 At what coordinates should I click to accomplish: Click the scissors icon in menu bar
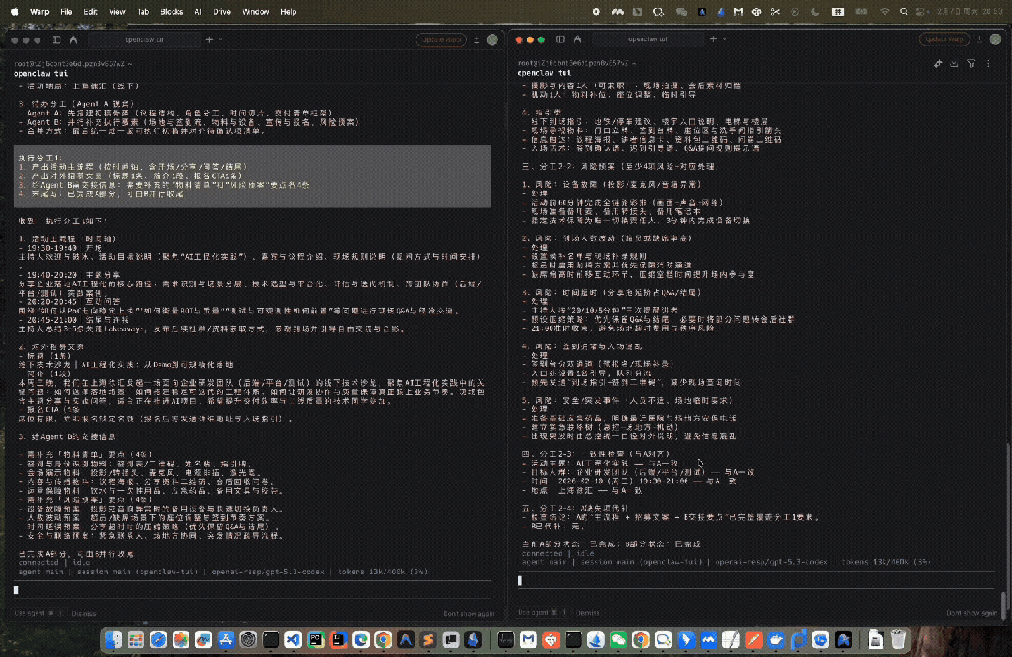pos(775,11)
